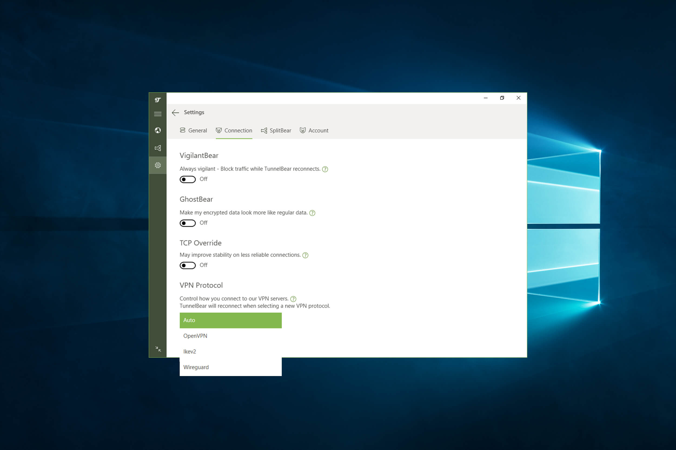This screenshot has height=450, width=676.
Task: Minimize the TunnelBear window
Action: point(486,98)
